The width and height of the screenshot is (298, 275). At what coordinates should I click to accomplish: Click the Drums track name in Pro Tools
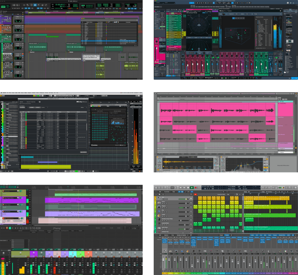(6, 16)
